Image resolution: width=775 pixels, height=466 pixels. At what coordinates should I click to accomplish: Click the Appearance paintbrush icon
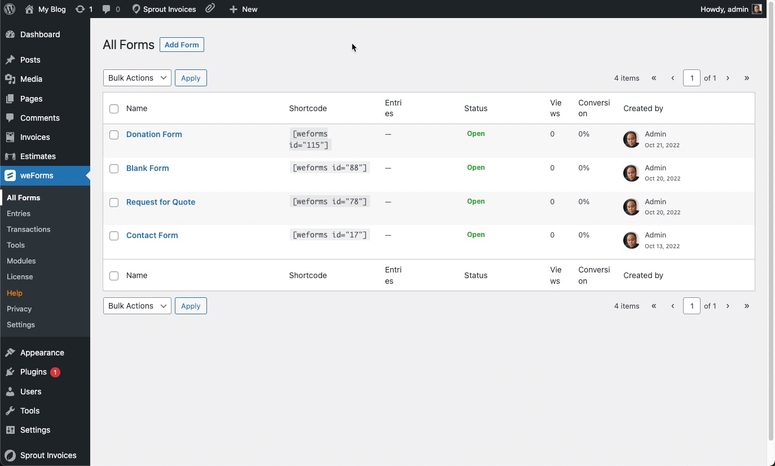[x=10, y=353]
